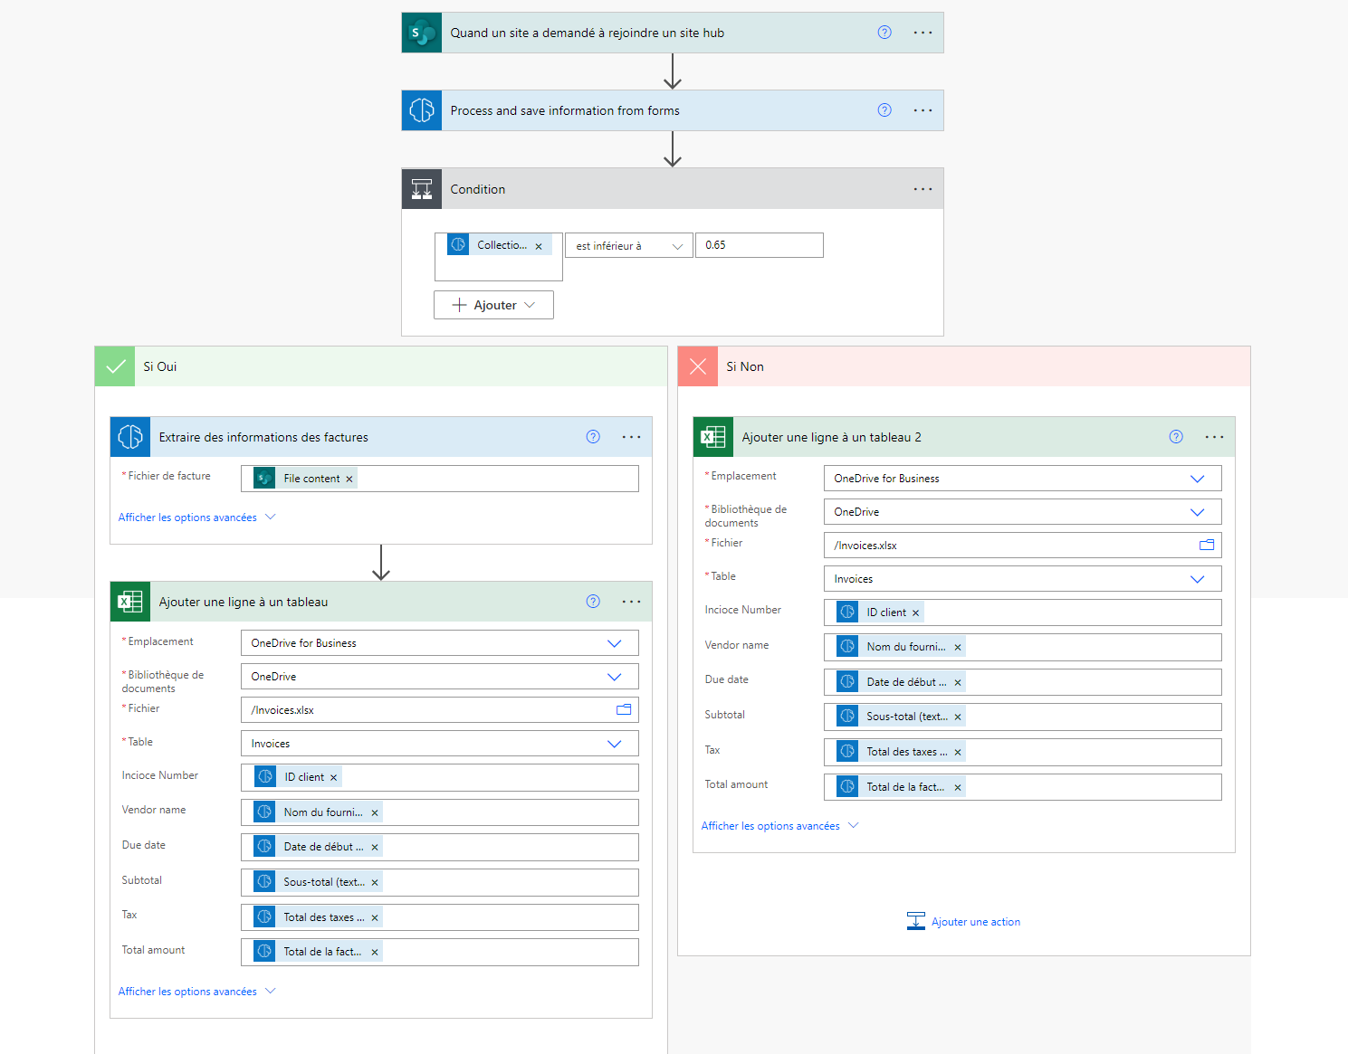Remove File content token from Fichier de facture
1348x1054 pixels.
pos(349,479)
